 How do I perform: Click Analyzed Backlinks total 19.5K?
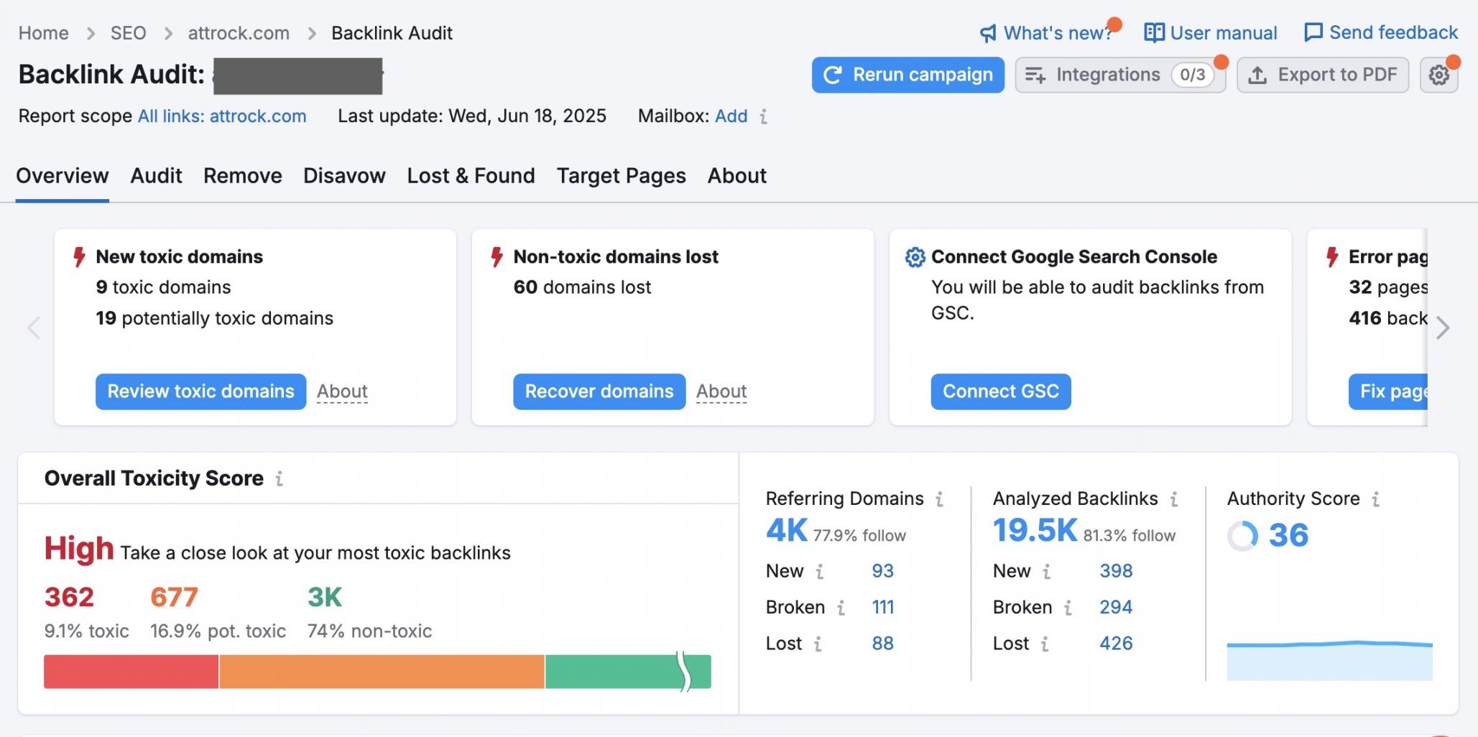coord(1035,532)
